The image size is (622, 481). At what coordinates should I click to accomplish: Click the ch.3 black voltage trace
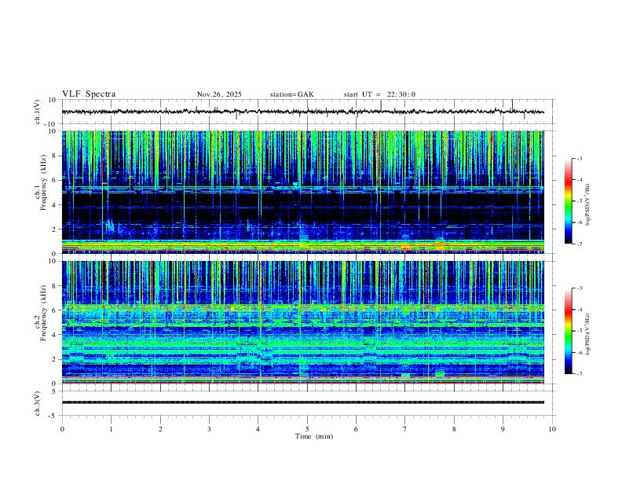click(303, 402)
